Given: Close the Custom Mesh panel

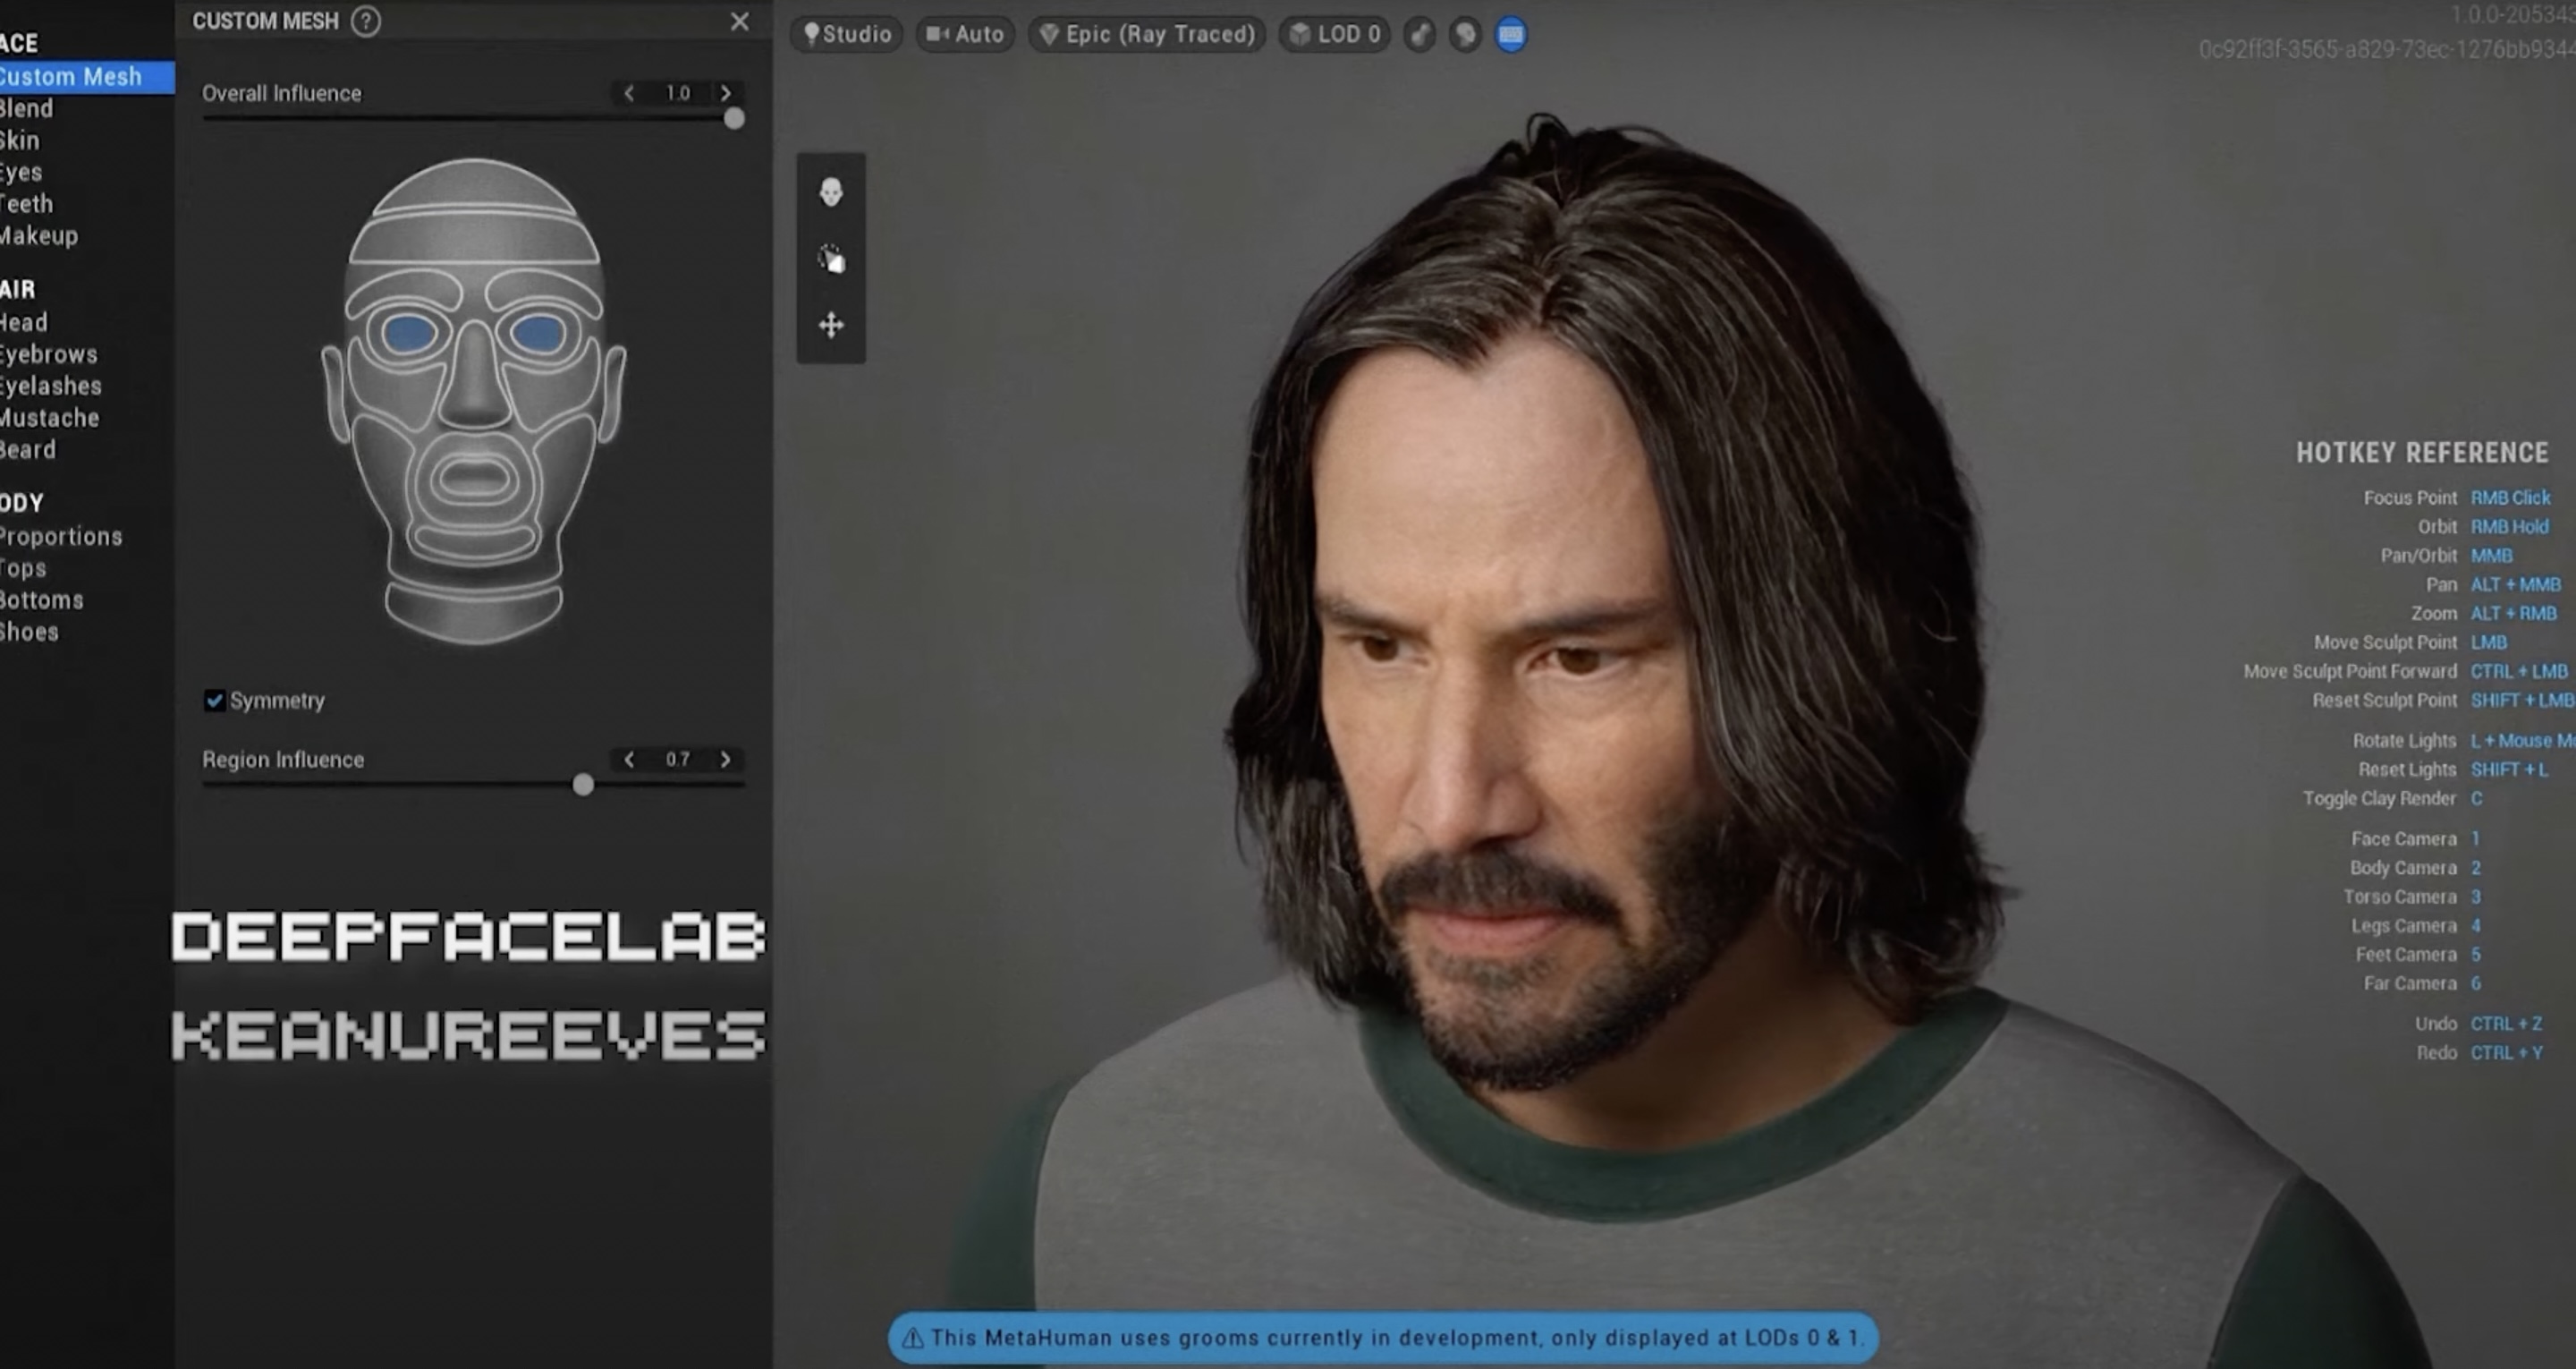Looking at the screenshot, I should [739, 21].
